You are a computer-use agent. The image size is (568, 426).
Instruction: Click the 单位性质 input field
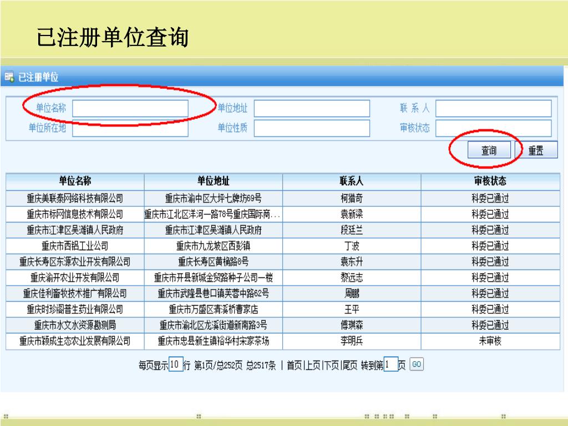312,128
